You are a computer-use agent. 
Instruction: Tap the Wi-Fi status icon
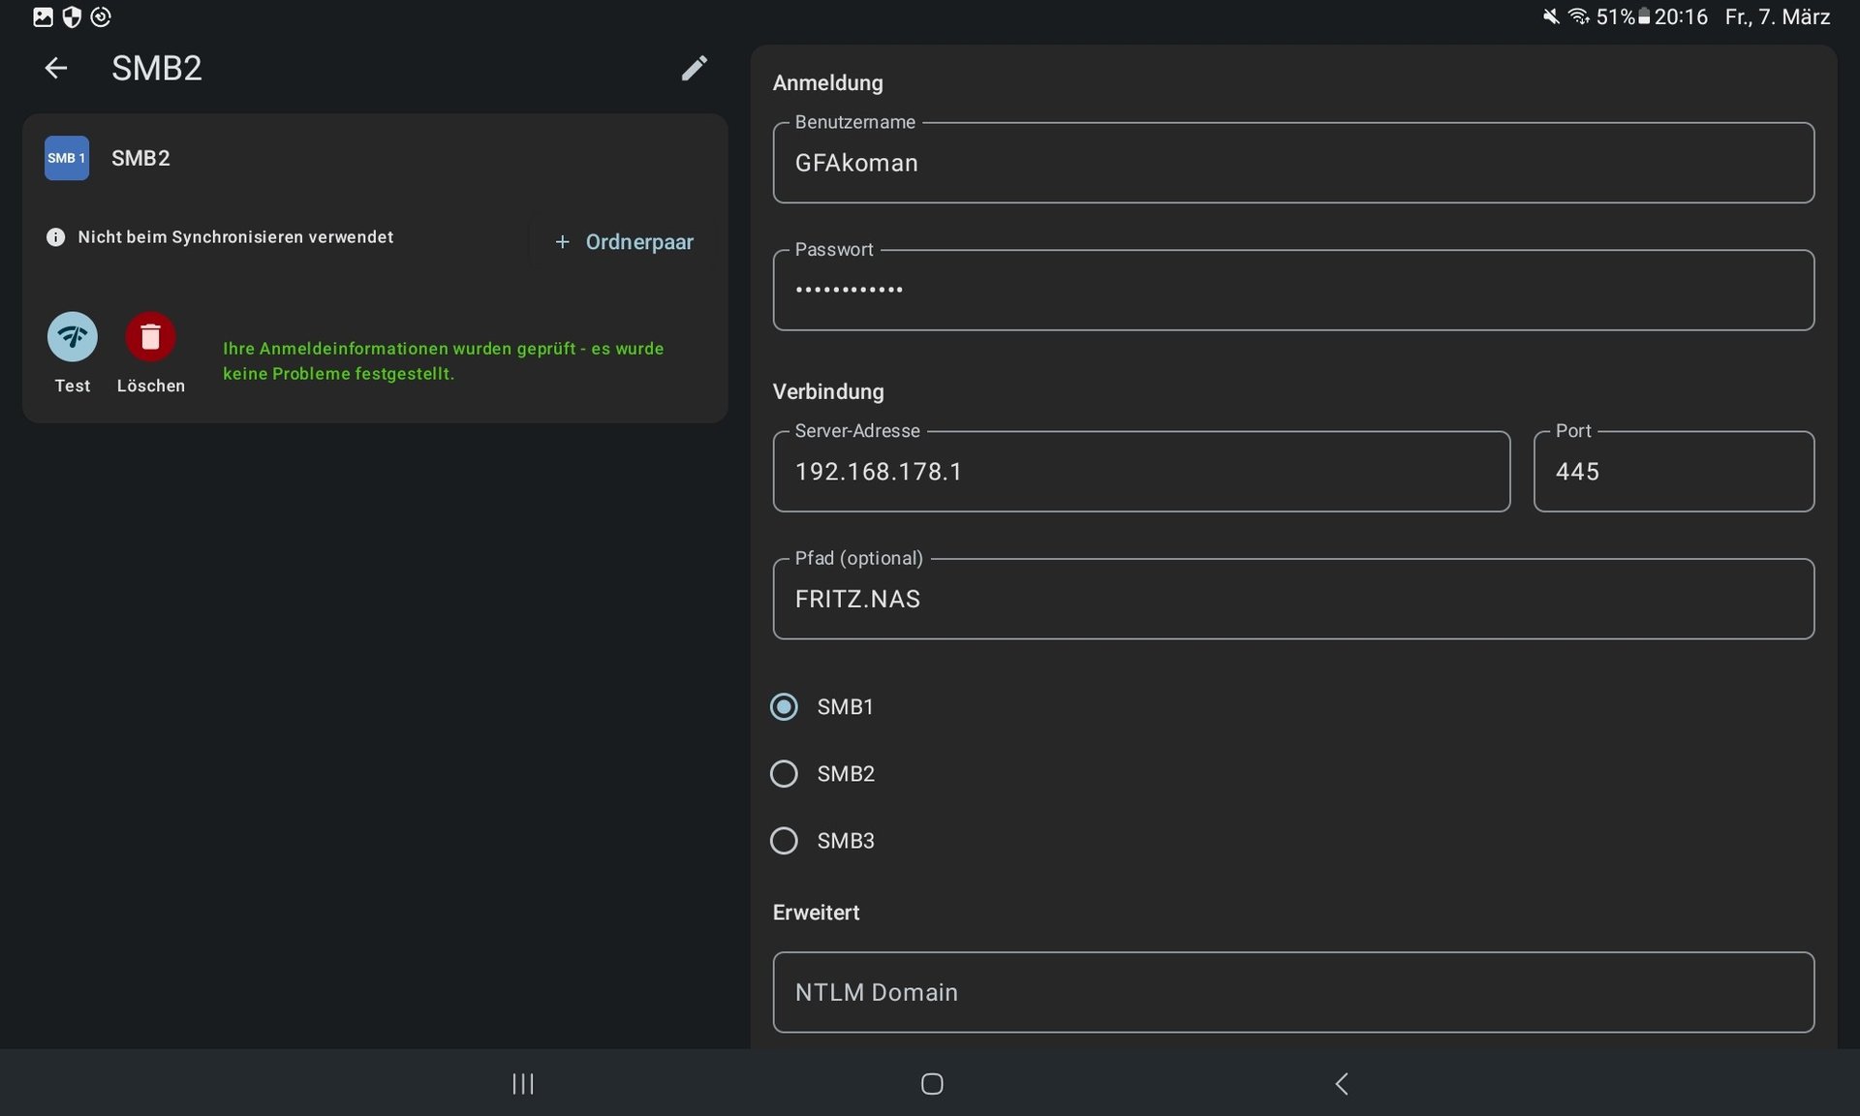pyautogui.click(x=1578, y=16)
